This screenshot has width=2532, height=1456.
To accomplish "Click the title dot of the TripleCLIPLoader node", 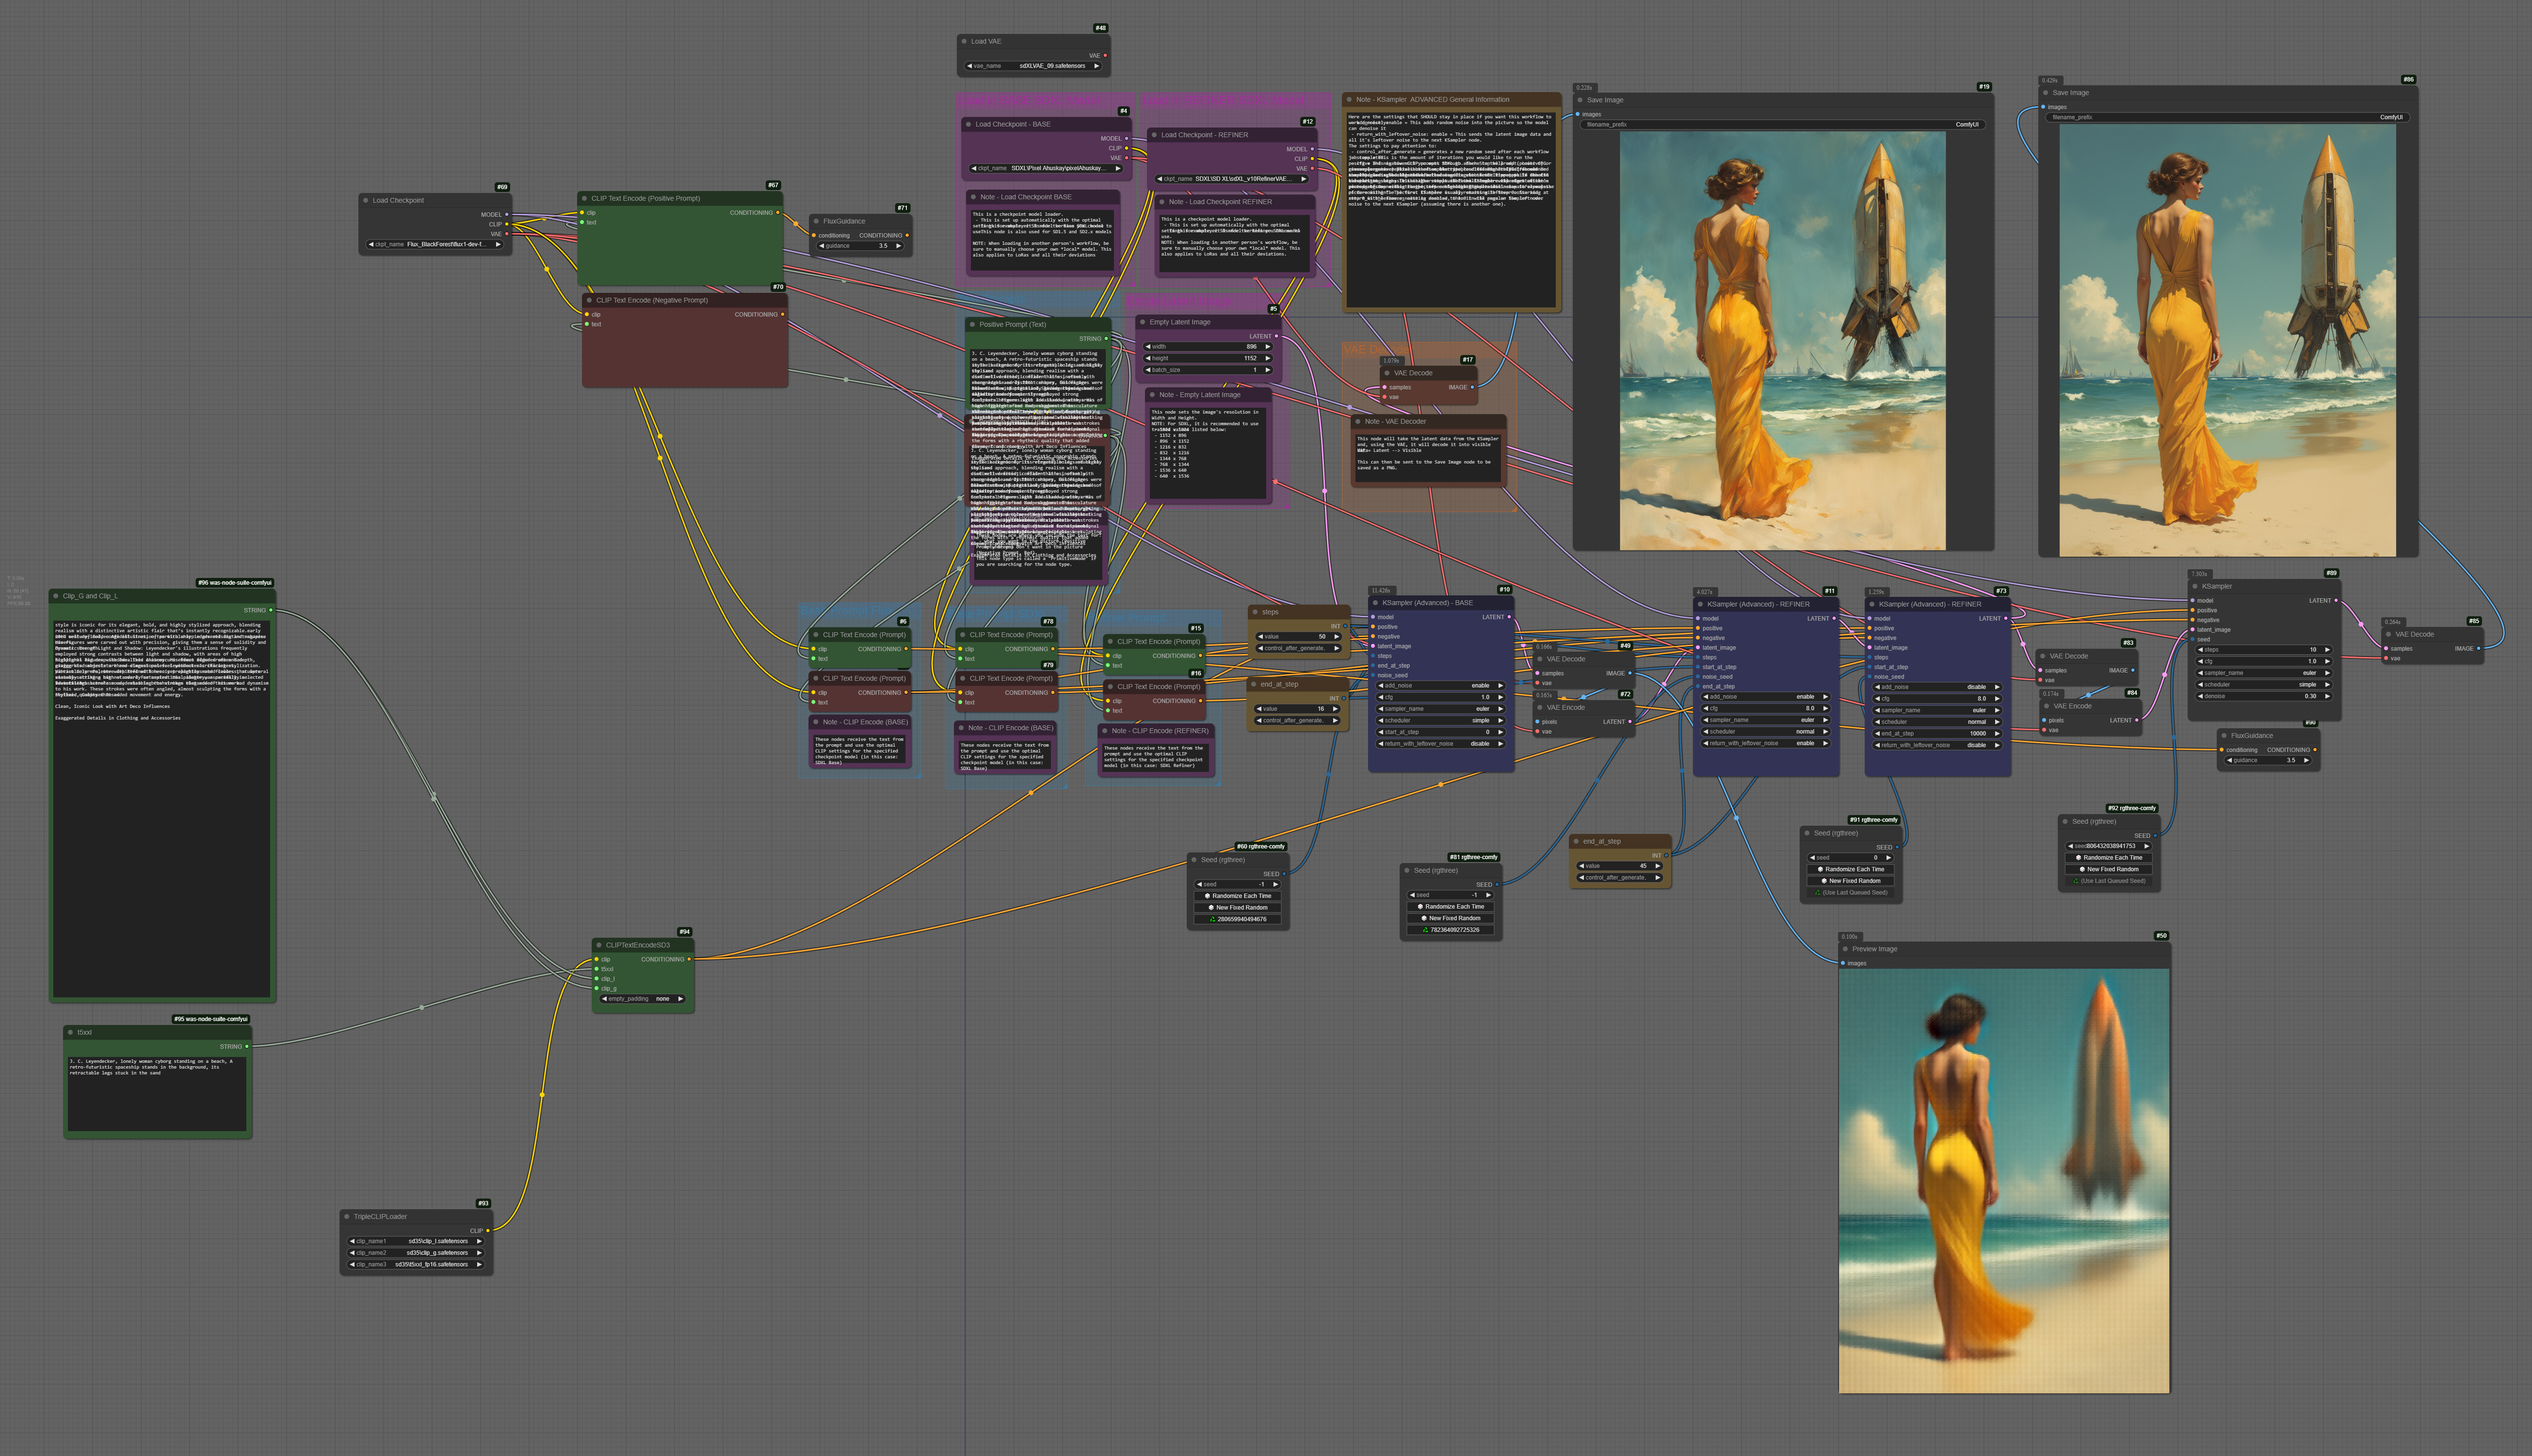I will point(347,1217).
